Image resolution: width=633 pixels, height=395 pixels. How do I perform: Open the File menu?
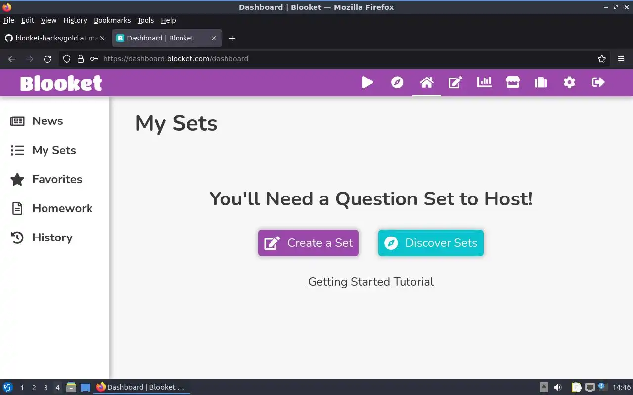pos(9,20)
